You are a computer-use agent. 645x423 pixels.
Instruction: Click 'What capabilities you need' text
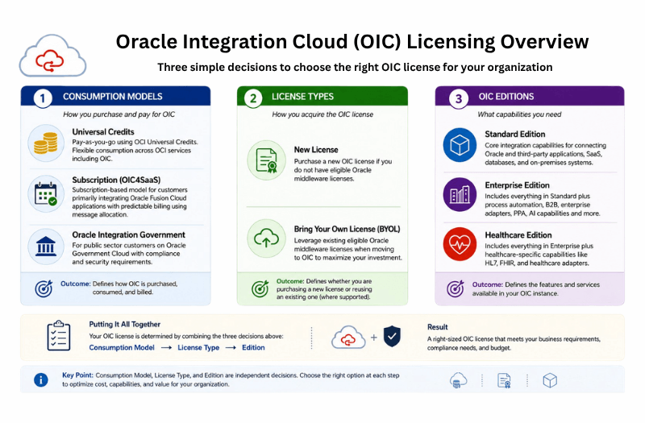519,114
